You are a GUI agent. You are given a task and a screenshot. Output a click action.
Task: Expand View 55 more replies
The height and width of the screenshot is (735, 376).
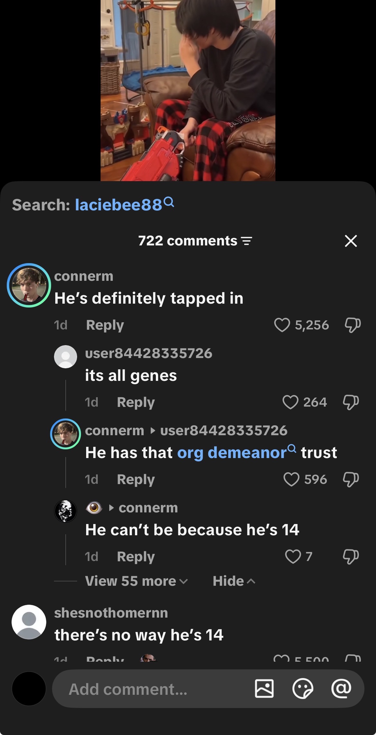[x=136, y=581]
